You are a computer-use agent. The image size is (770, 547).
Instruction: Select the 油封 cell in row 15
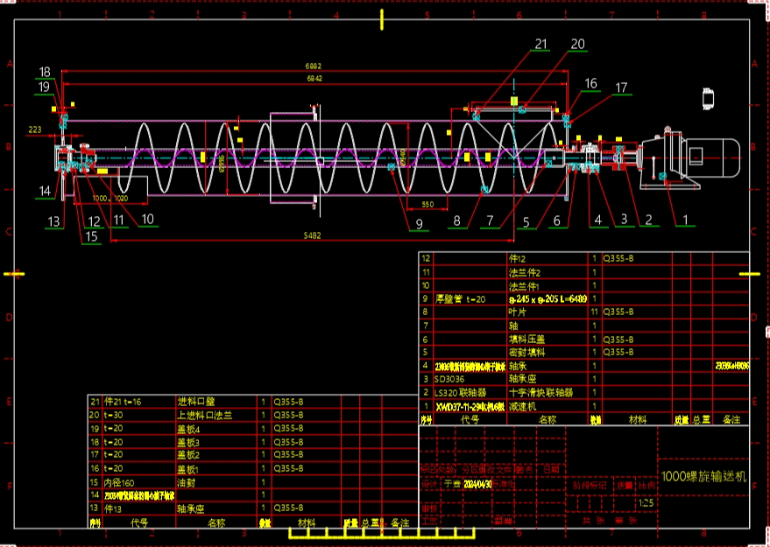coord(185,481)
